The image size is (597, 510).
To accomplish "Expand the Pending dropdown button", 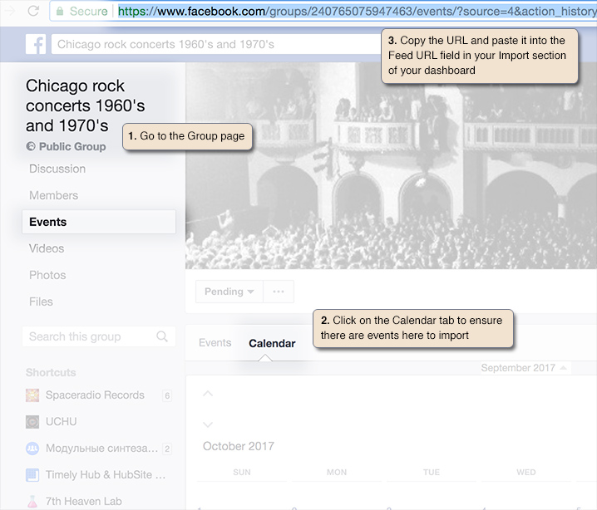I will (229, 292).
